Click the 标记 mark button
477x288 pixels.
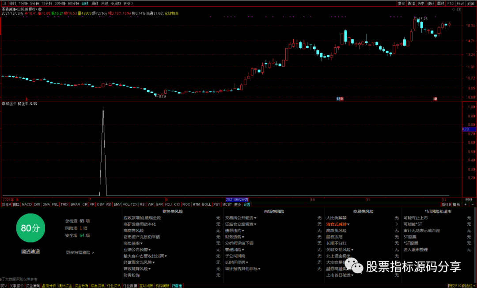tap(460, 4)
